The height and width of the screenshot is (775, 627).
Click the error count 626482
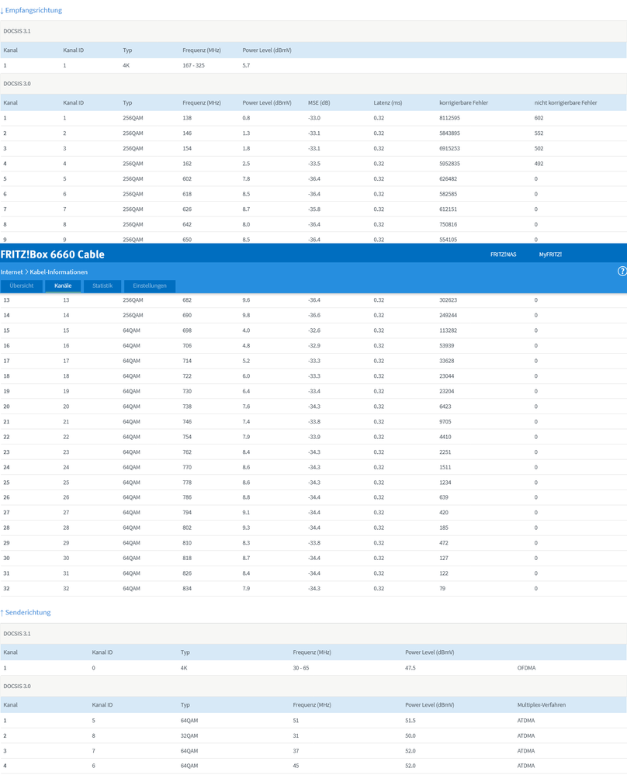tap(448, 179)
